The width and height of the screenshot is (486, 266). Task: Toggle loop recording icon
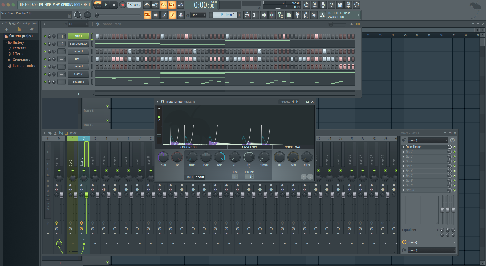[x=180, y=5]
